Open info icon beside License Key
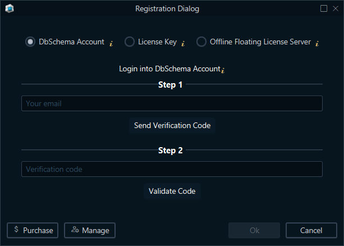Viewport: 344px width, 246px height. 183,43
